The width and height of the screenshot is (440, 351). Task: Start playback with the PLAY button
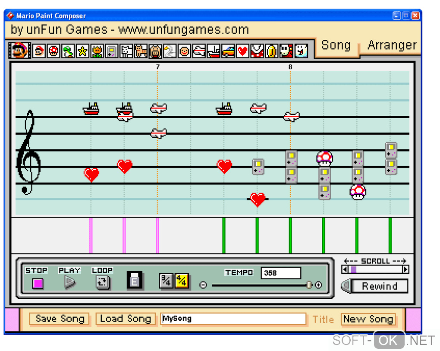click(x=69, y=282)
